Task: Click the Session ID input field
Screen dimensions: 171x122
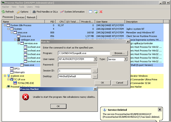Action: click(75, 71)
